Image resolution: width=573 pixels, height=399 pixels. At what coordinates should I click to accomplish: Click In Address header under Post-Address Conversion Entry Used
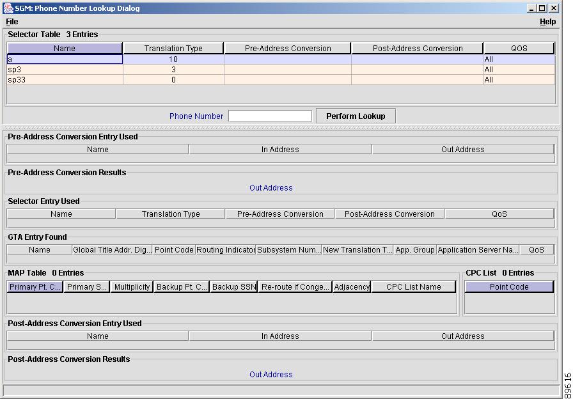pos(280,336)
